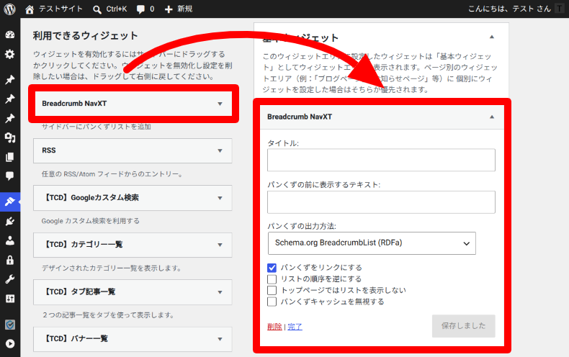Open the Ctrl+K search command palette
This screenshot has height=357, width=569.
pyautogui.click(x=109, y=9)
